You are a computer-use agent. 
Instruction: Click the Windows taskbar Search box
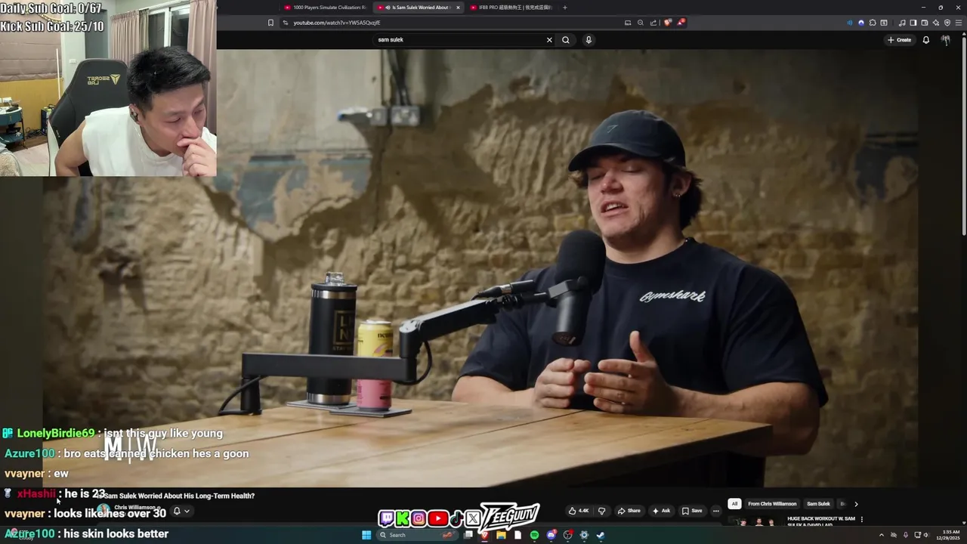pyautogui.click(x=419, y=535)
